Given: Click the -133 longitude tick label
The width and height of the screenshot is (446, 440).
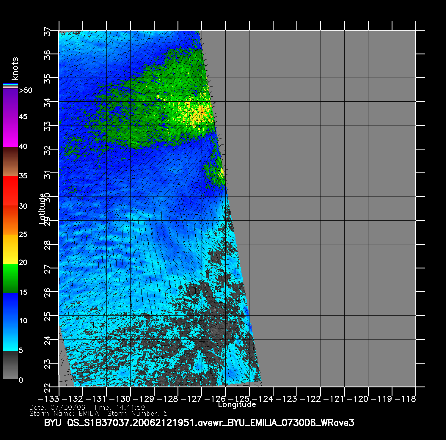Looking at the screenshot, I should (x=48, y=399).
